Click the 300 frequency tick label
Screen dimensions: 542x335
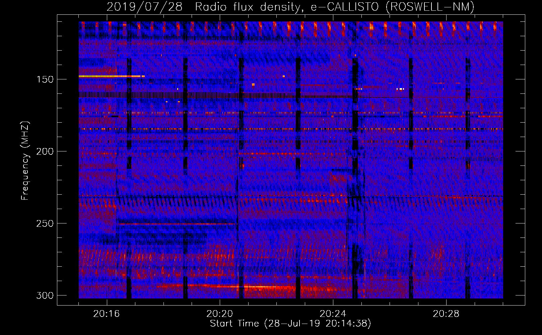point(45,295)
